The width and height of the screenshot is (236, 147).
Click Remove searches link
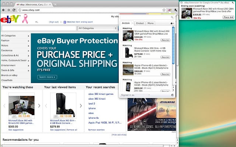coord(97,130)
